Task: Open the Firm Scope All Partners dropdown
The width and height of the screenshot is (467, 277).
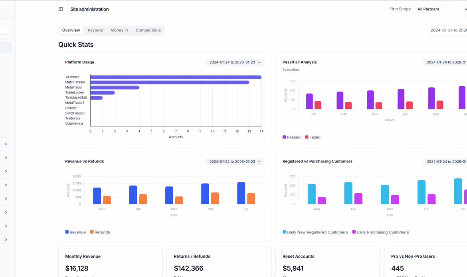Action: [x=441, y=9]
